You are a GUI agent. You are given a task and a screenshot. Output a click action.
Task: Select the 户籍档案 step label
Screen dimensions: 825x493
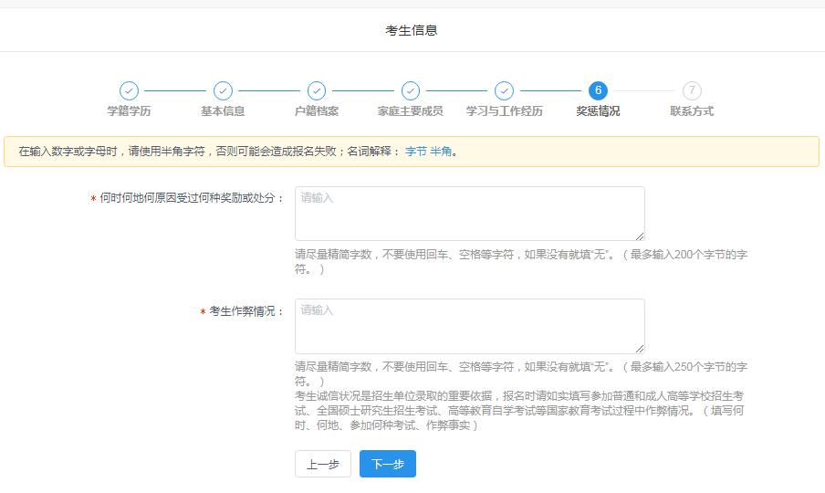317,111
